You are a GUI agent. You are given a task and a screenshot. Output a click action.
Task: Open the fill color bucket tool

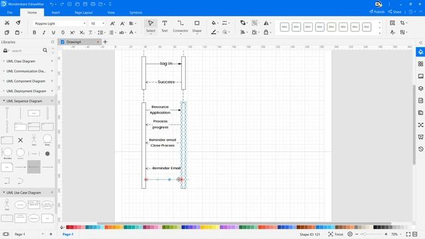point(214,23)
